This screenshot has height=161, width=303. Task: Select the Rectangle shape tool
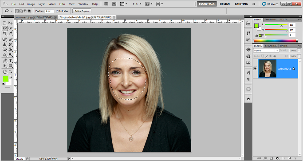pyautogui.click(x=11, y=66)
